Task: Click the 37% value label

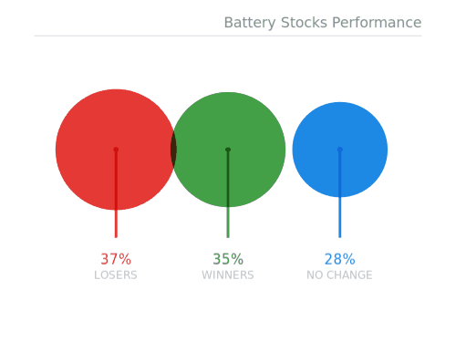Action: click(x=116, y=259)
